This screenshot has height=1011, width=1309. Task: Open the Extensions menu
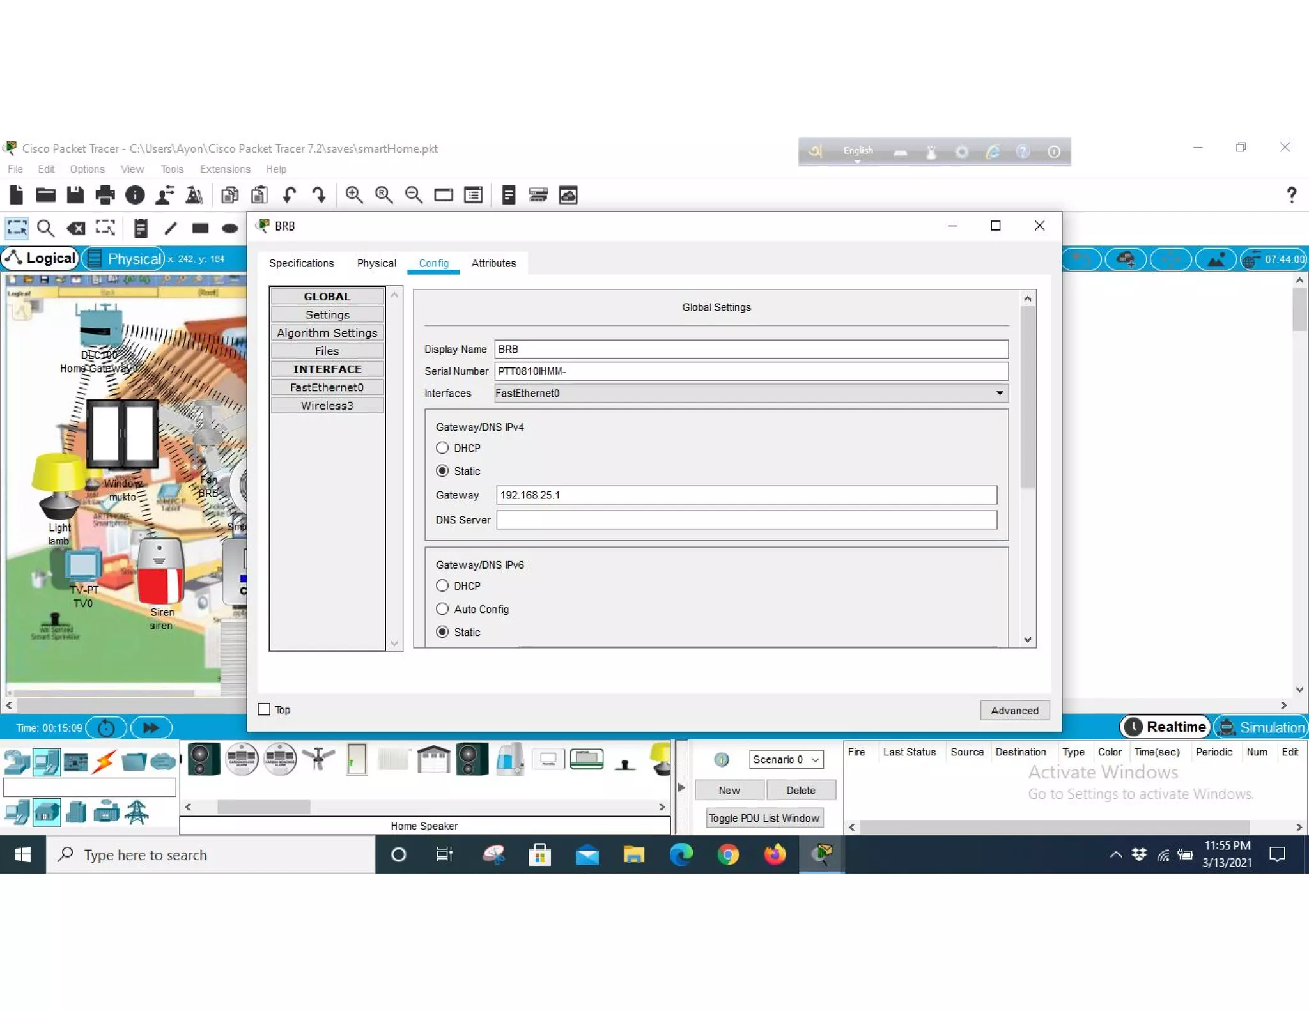point(225,169)
